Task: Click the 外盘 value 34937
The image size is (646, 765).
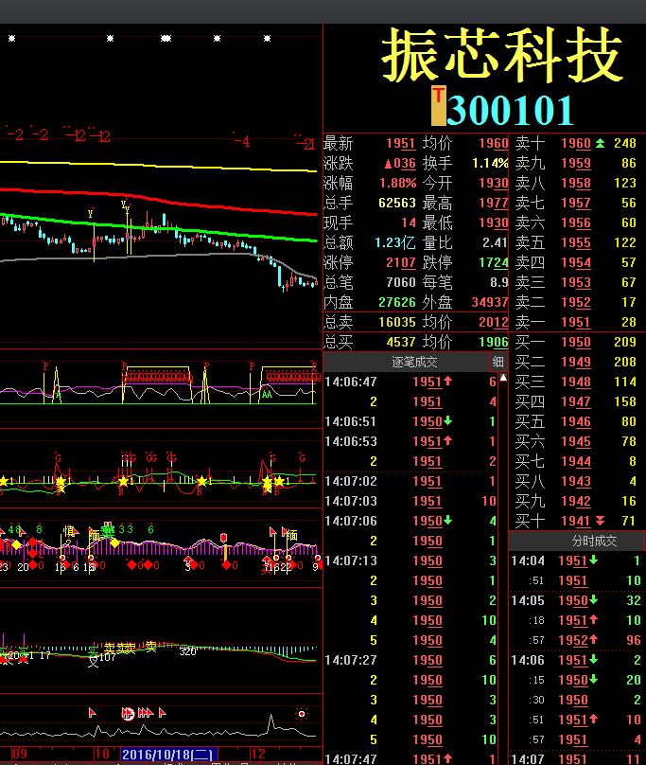Action: 490,302
